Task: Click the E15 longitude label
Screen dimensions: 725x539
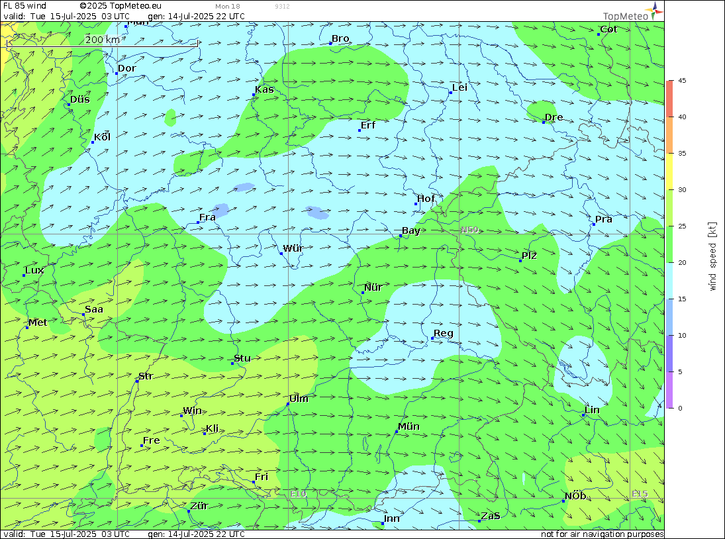Action: coord(640,494)
